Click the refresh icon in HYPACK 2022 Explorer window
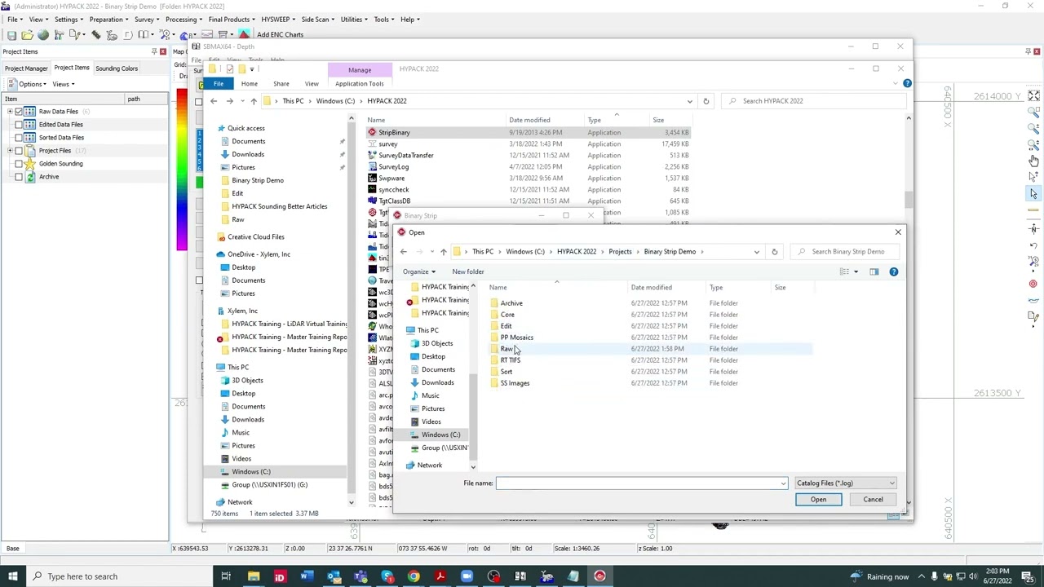Image resolution: width=1044 pixels, height=587 pixels. [x=706, y=101]
